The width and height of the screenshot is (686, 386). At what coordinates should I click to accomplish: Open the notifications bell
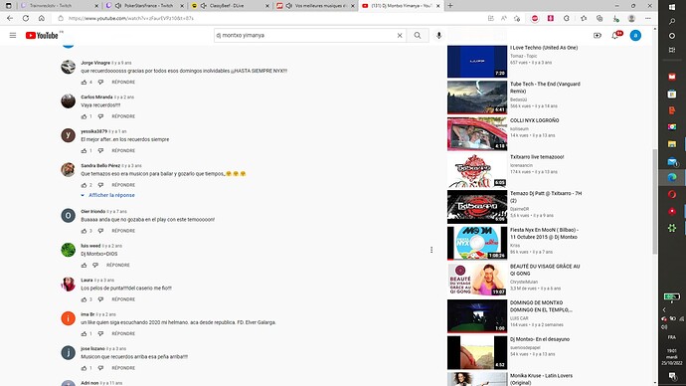615,36
